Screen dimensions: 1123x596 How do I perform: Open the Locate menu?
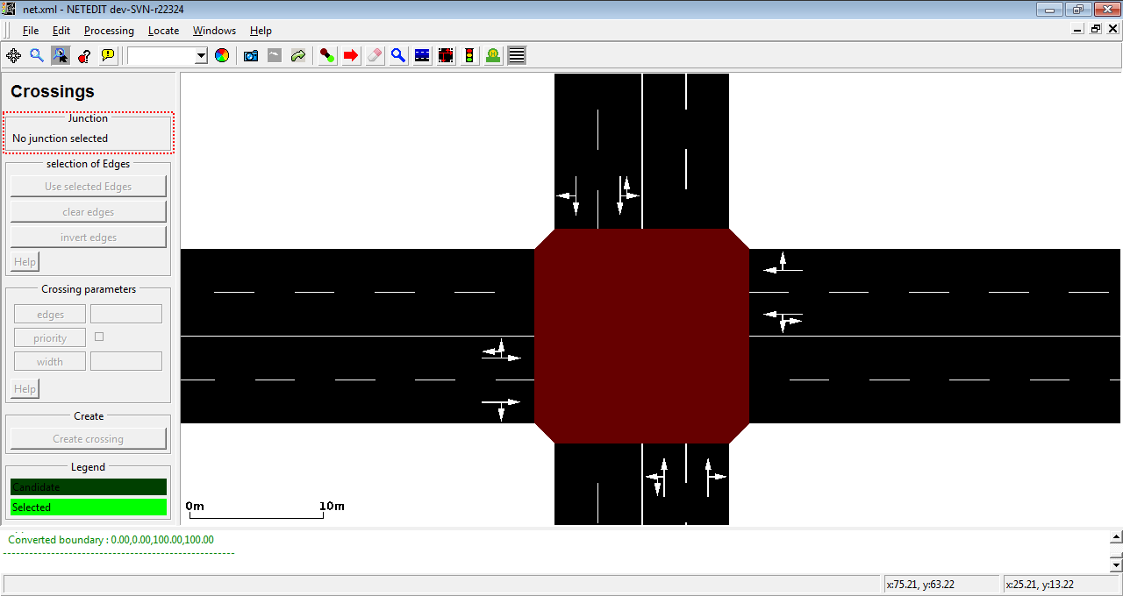[163, 31]
